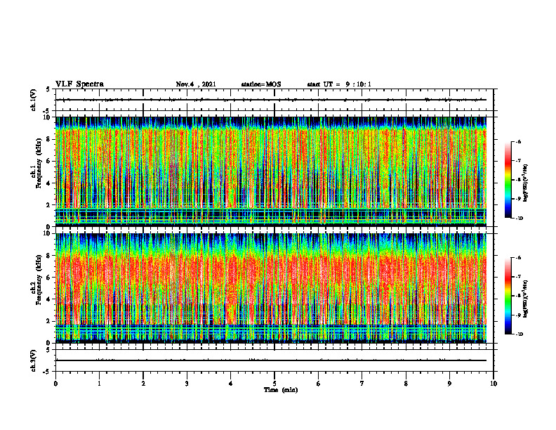Viewport: 556px width, 430px height.
Task: Click the ch.2 color bar's log(PSD) label
Action: click(x=526, y=299)
